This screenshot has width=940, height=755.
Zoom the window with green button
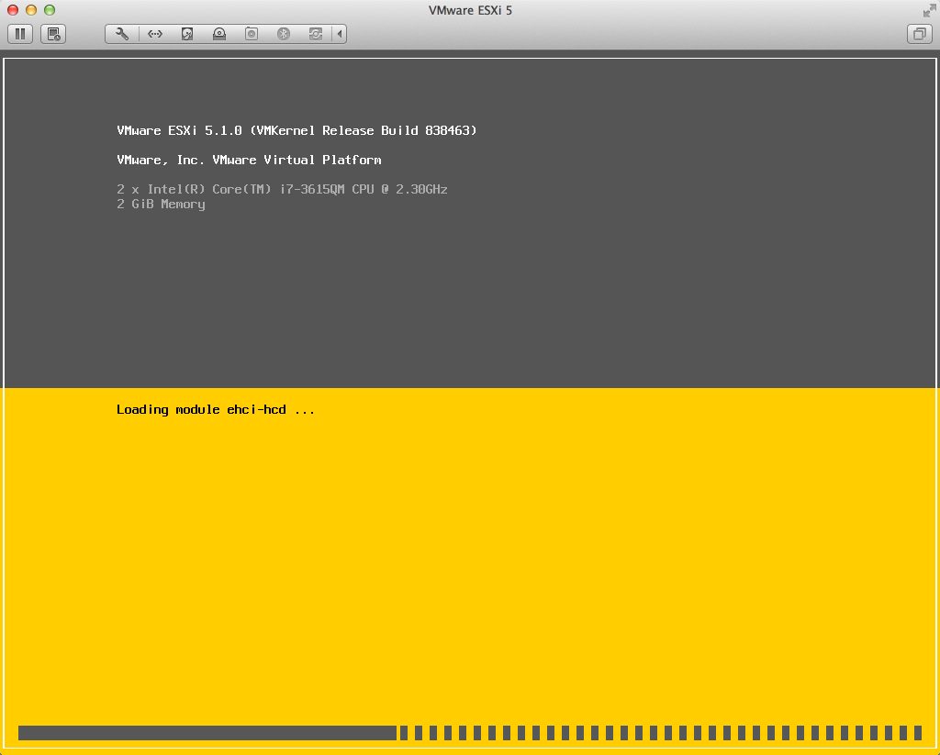[50, 10]
